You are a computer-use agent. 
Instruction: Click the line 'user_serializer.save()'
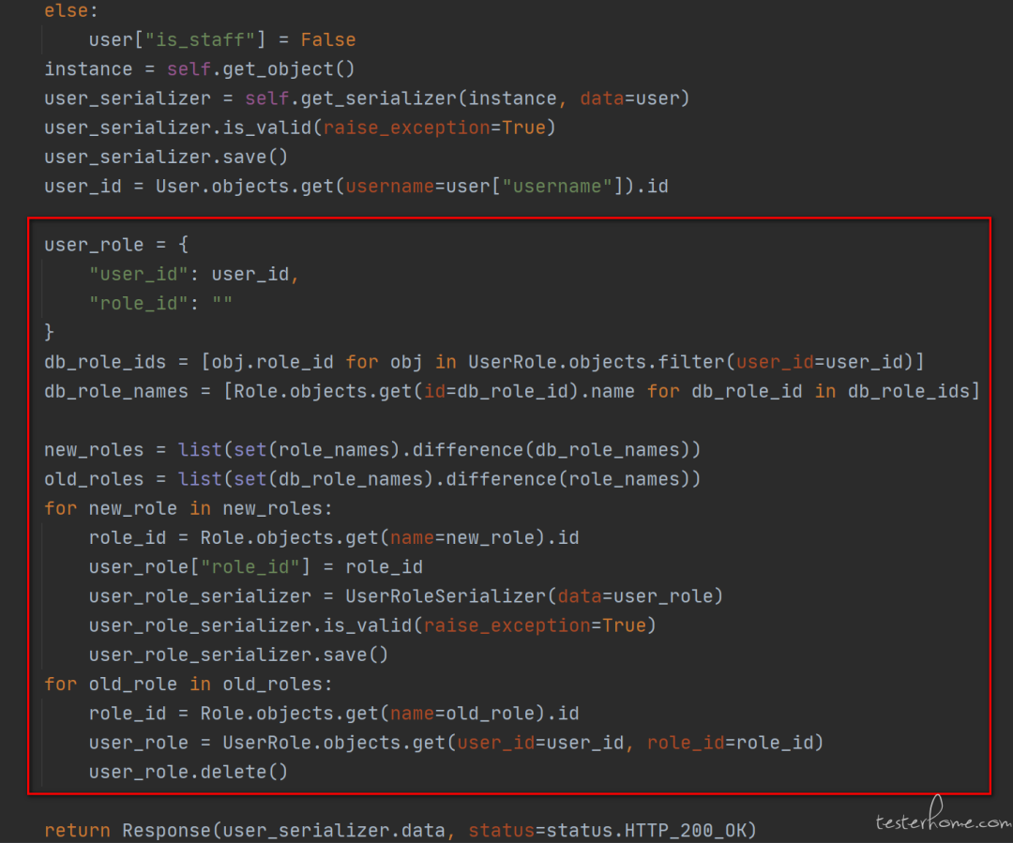tap(166, 157)
